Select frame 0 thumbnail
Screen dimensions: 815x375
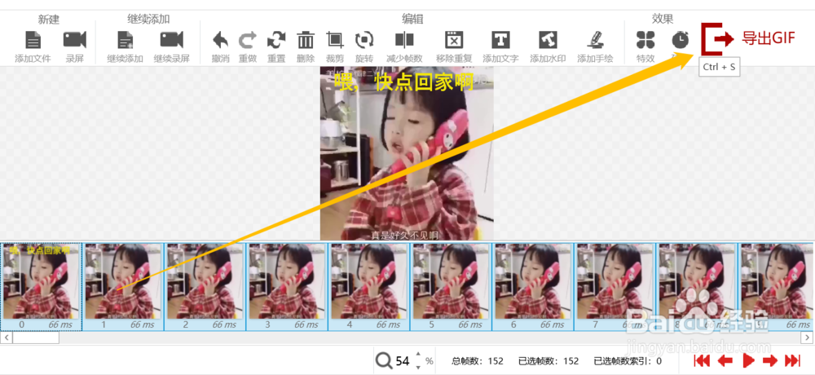pos(41,287)
